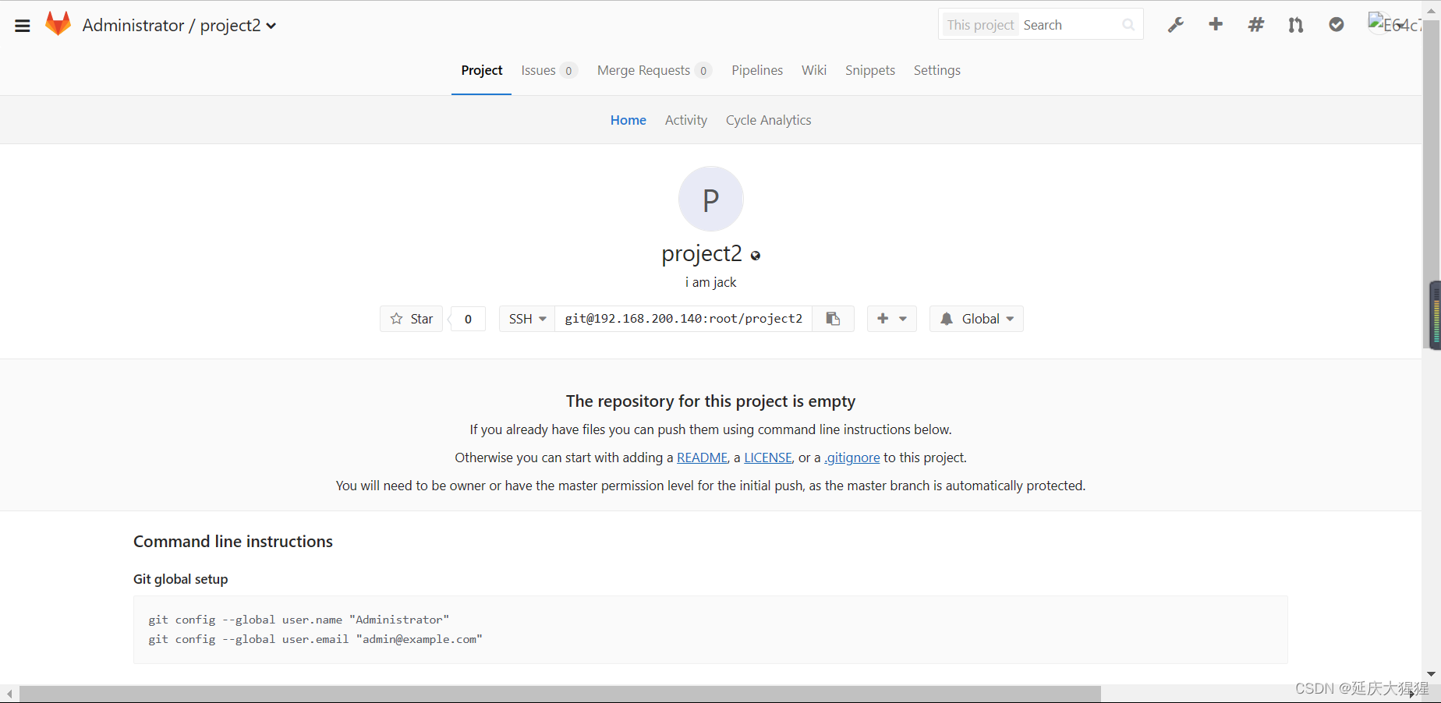Select the SSH clone URL field
The height and width of the screenshot is (703, 1441).
[x=684, y=319]
